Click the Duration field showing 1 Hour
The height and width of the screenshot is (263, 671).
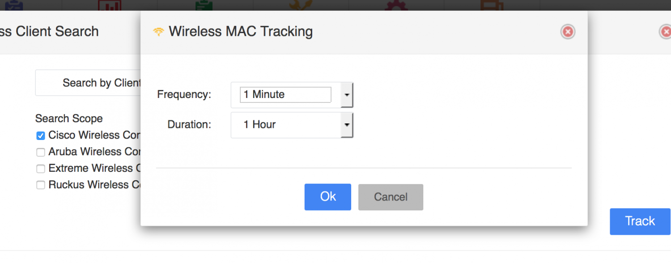pos(285,125)
